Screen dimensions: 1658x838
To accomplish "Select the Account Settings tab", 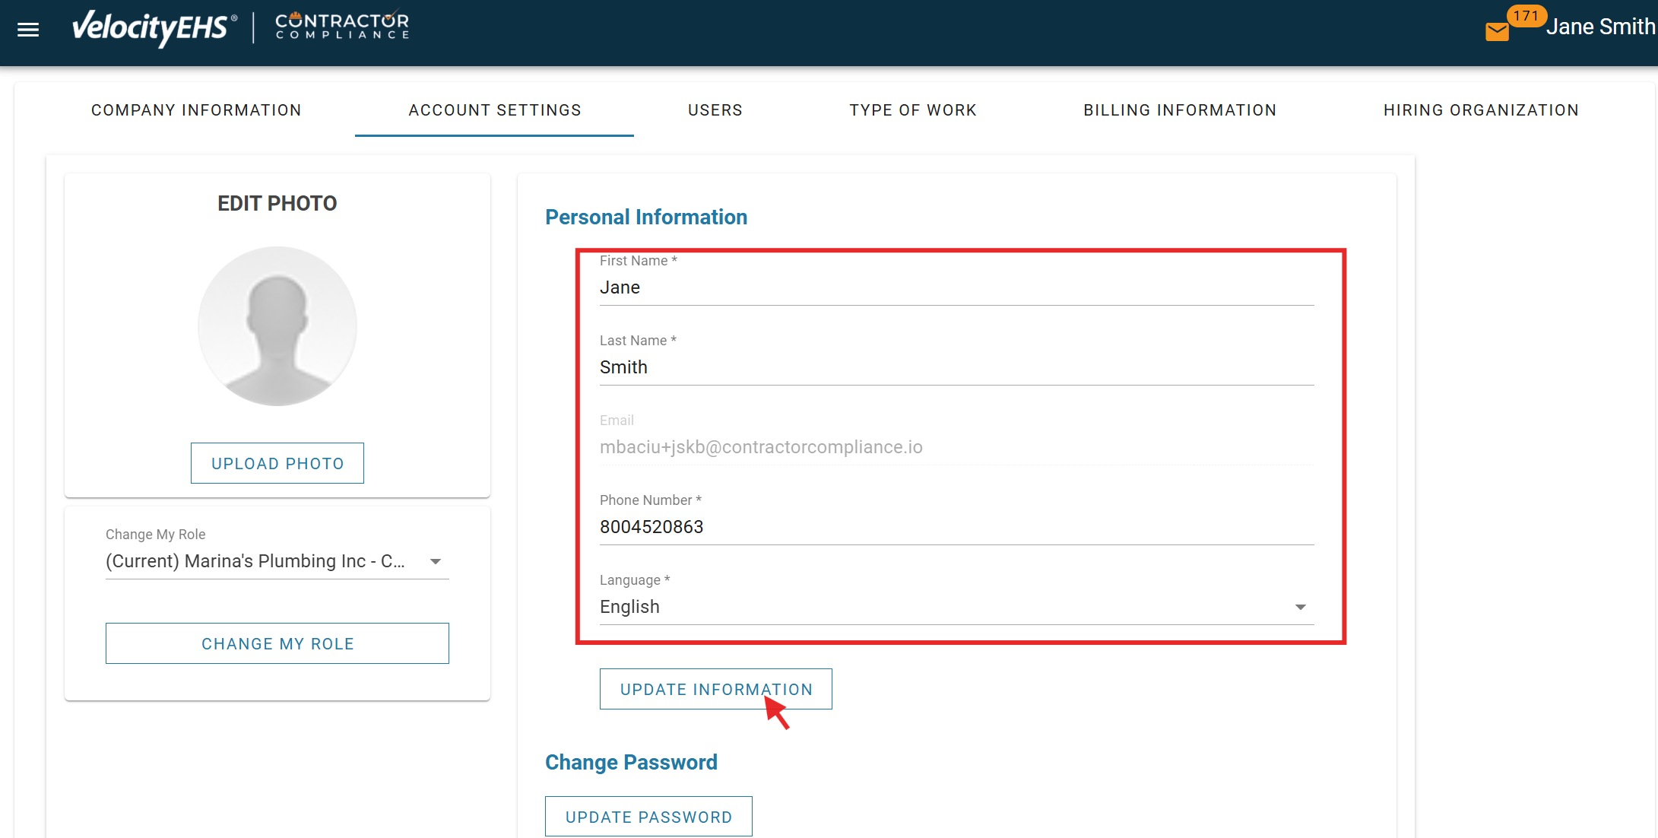I will 494,110.
